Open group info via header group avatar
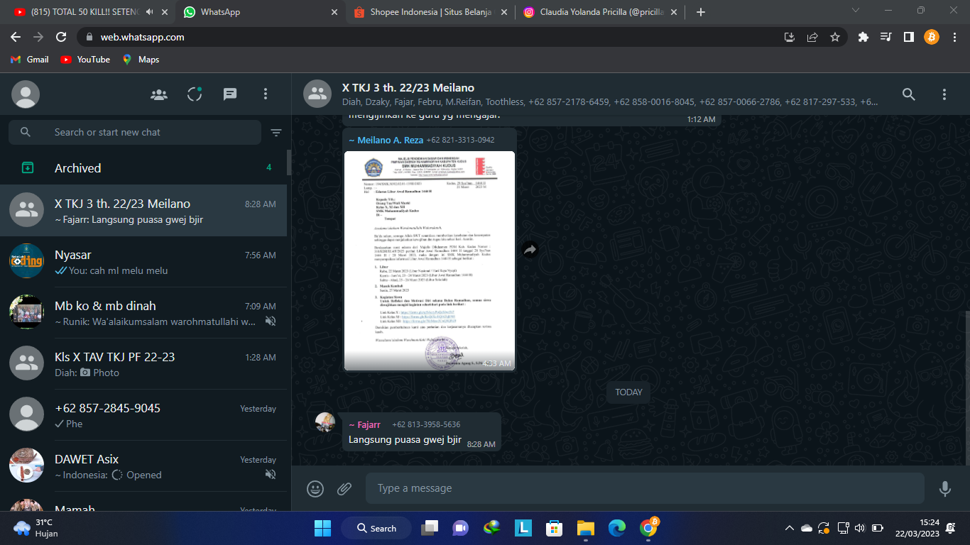The height and width of the screenshot is (545, 970). click(x=317, y=94)
